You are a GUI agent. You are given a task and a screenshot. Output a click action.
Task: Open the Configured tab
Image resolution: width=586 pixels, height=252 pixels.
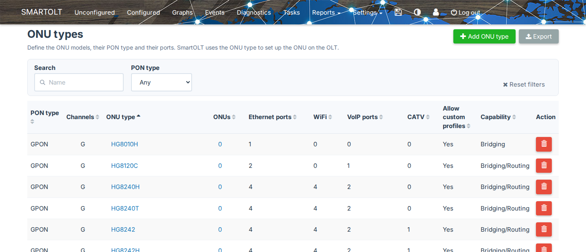point(143,13)
